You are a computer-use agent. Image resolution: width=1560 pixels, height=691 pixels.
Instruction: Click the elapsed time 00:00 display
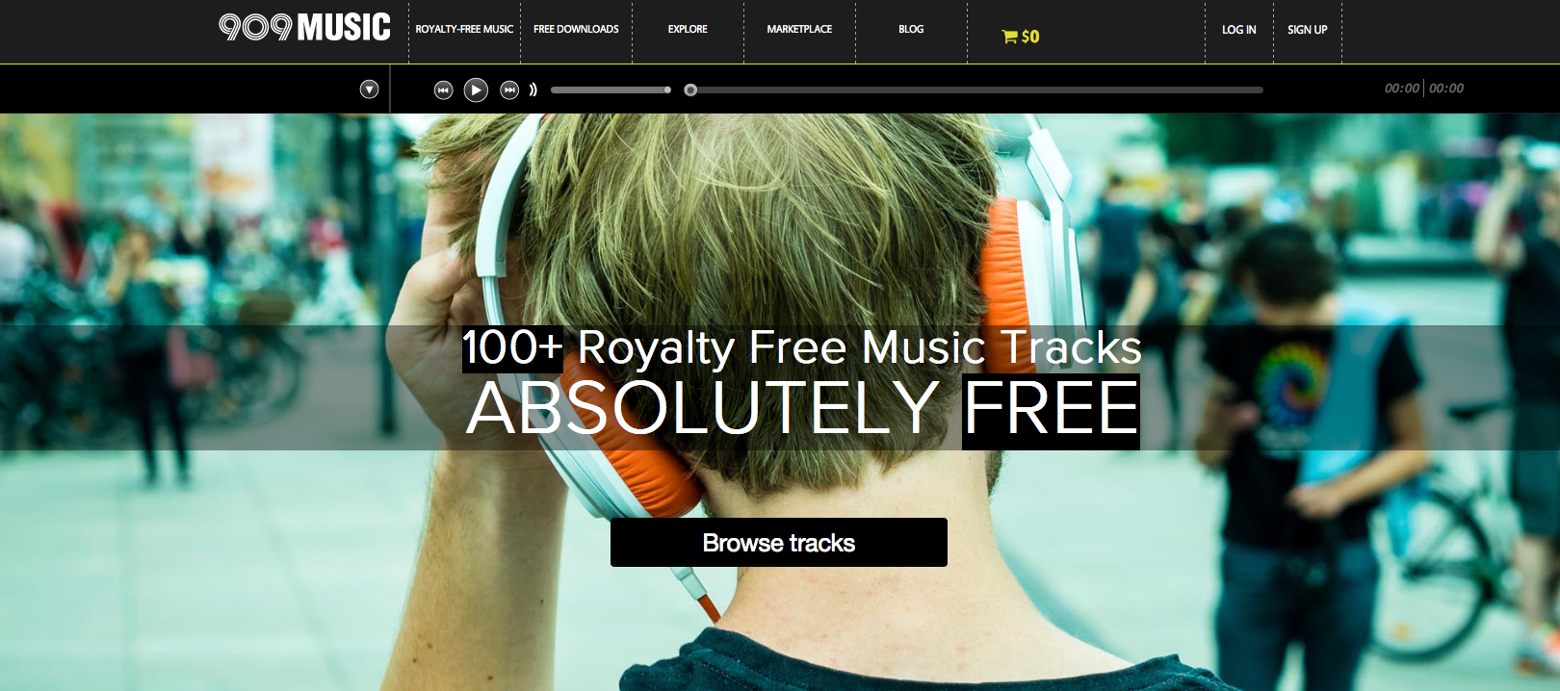coord(1402,89)
